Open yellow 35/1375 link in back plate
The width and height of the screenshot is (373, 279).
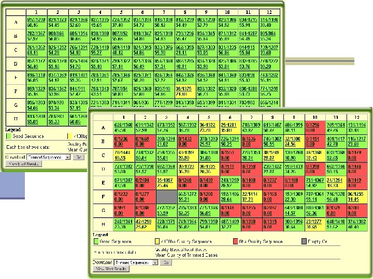pos(183,89)
